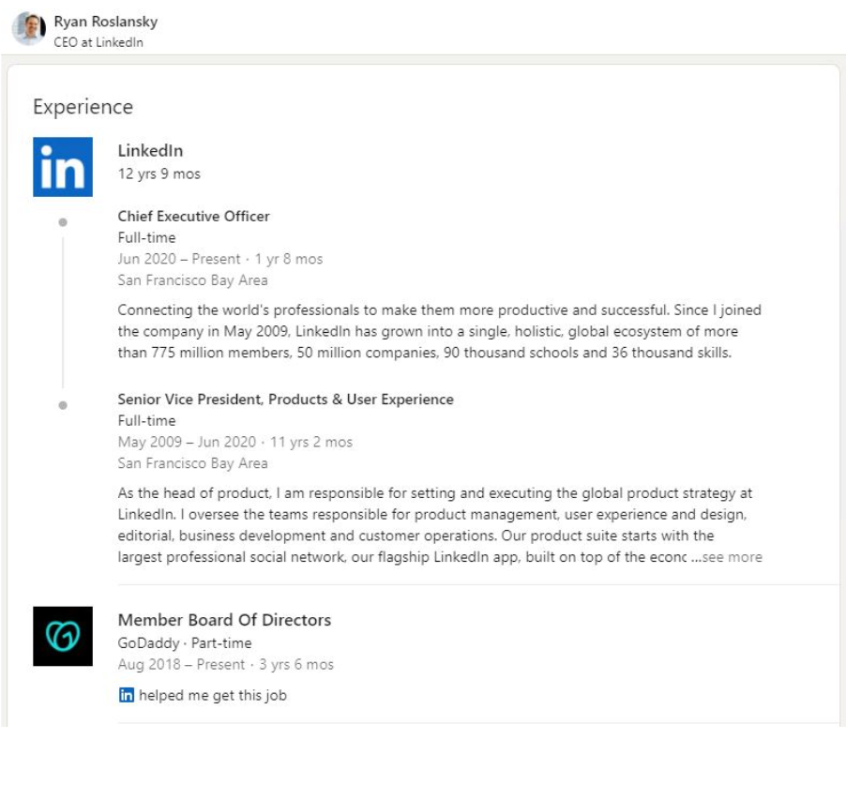Select the Chief Executive Officer job title
This screenshot has height=785, width=861.
pos(193,217)
